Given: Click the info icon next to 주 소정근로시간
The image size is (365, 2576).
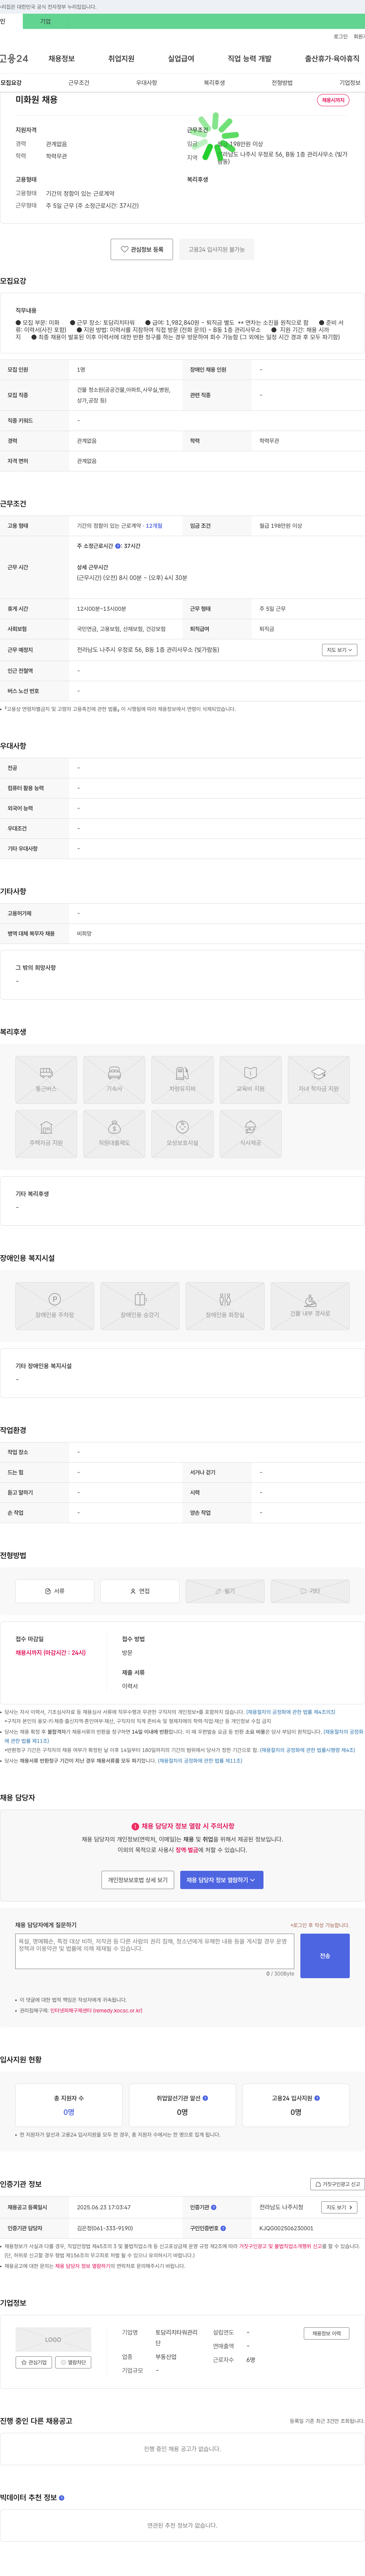Looking at the screenshot, I should tap(118, 546).
